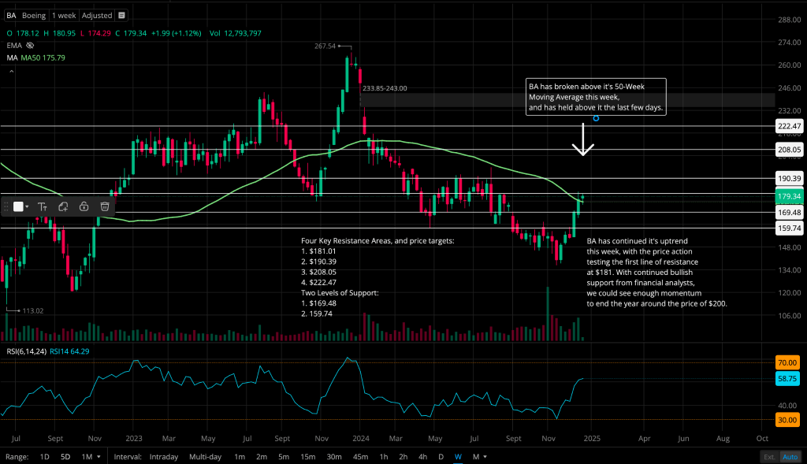Toggle the Auto scale button
The height and width of the screenshot is (464, 807).
[790, 457]
